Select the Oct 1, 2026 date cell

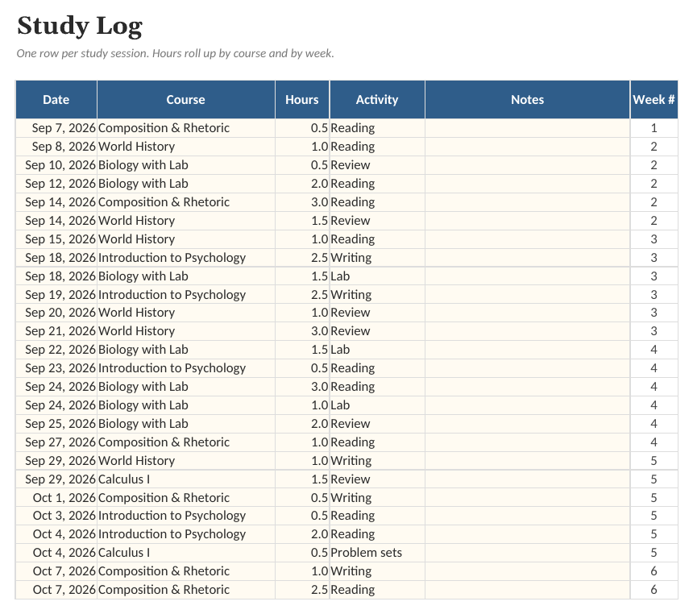click(56, 498)
